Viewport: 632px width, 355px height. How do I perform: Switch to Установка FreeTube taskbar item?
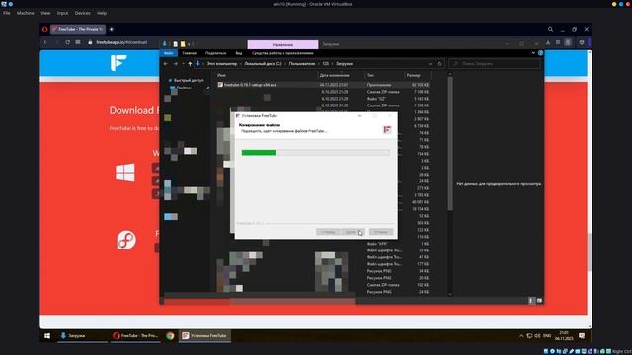point(204,336)
